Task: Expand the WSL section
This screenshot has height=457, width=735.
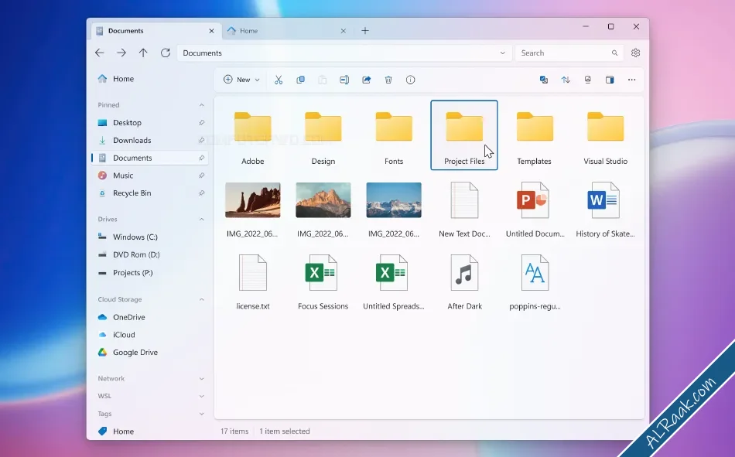Action: coord(202,396)
